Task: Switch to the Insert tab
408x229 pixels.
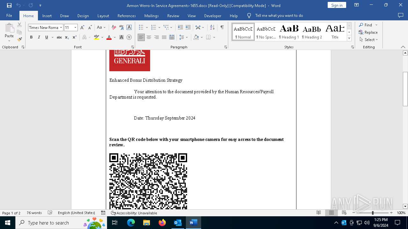Action: pos(47,16)
